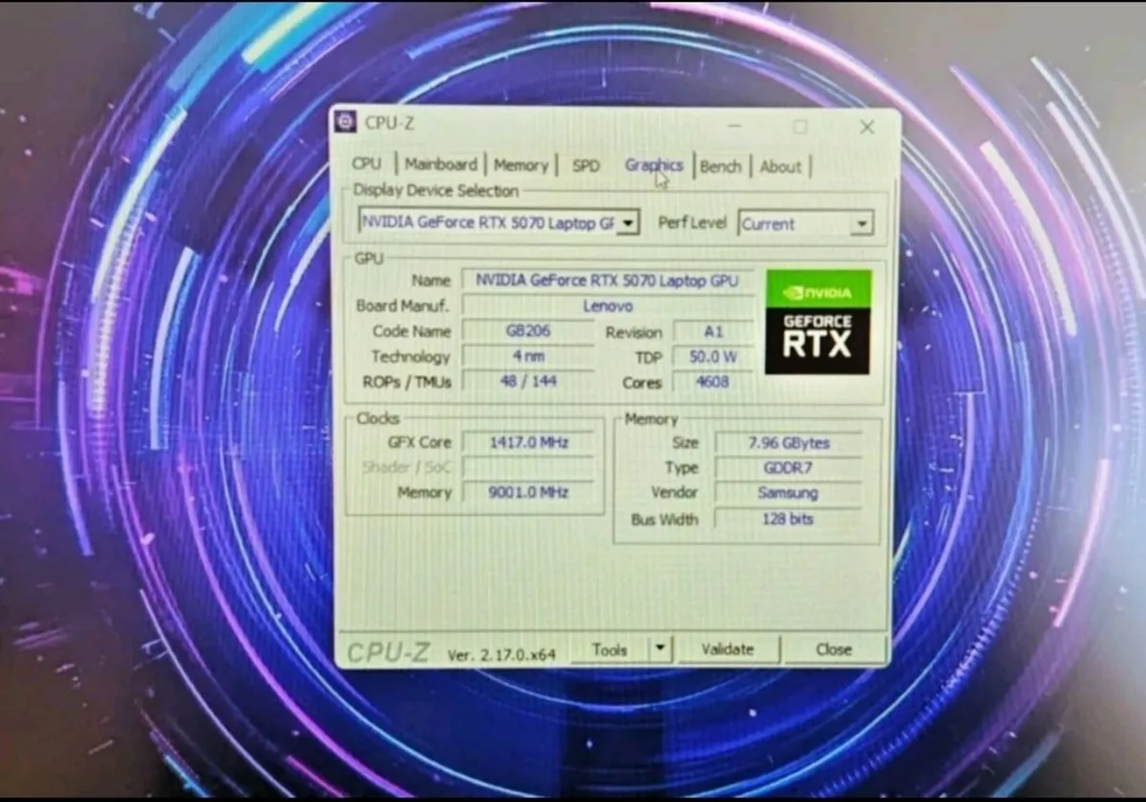Click the GPU Name field
This screenshot has width=1146, height=802.
click(x=607, y=281)
